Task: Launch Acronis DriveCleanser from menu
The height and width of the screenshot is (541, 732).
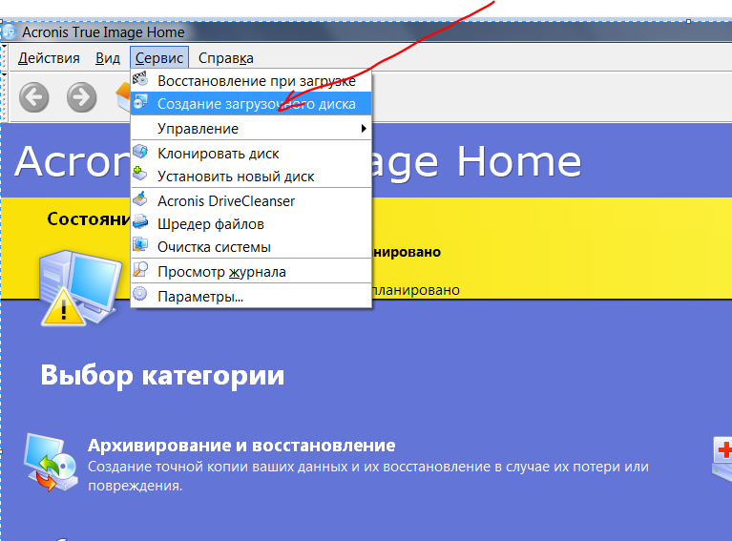Action: (251, 201)
